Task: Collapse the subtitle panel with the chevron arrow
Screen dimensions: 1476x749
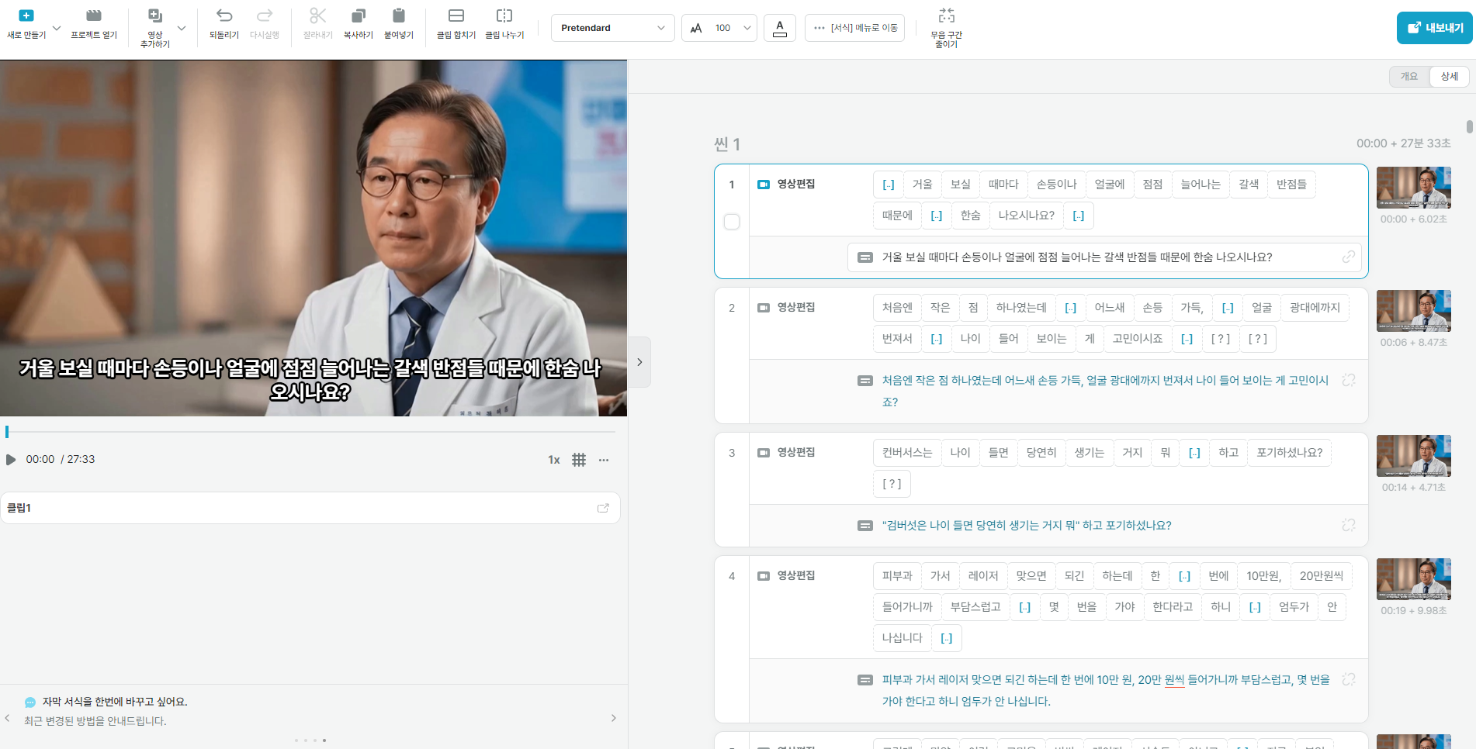Action: point(639,361)
